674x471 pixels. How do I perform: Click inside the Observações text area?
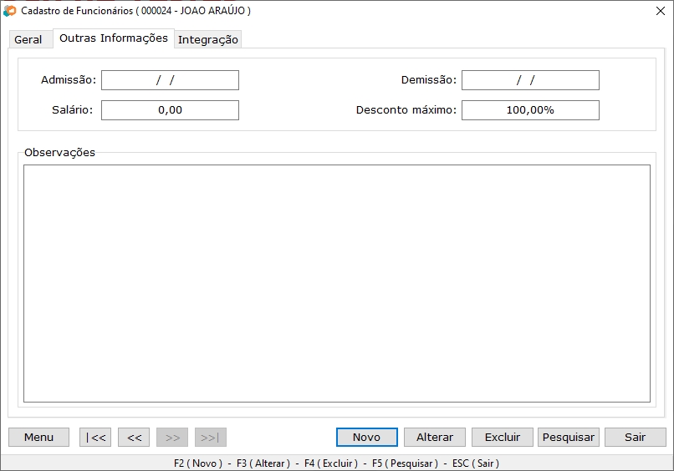pyautogui.click(x=336, y=283)
